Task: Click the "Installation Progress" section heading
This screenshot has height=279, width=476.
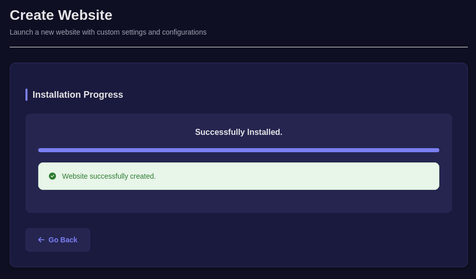Action: [x=78, y=95]
